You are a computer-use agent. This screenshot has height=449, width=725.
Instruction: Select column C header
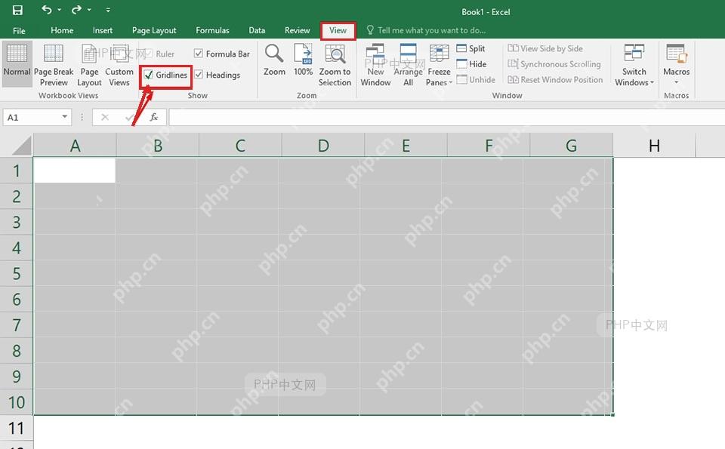click(240, 146)
